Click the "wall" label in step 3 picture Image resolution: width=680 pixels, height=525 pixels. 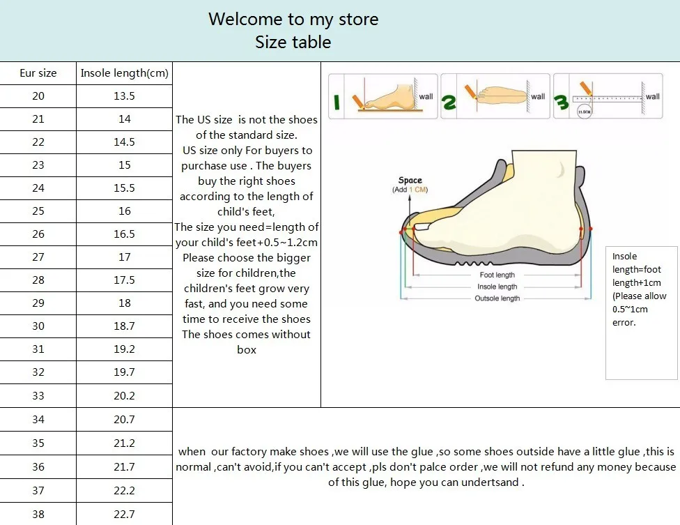[x=653, y=96]
